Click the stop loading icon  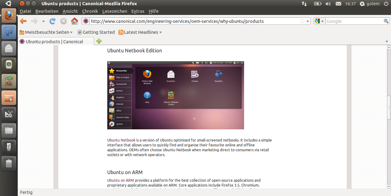tap(64, 21)
